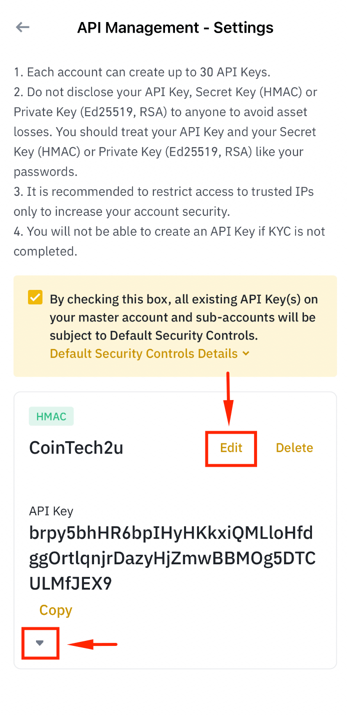Screen dimensions: 347x716
Task: Delete the CoinTech2u API key
Action: point(294,448)
